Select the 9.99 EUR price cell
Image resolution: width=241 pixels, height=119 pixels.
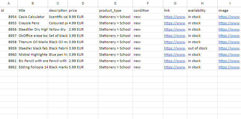coord(83,17)
